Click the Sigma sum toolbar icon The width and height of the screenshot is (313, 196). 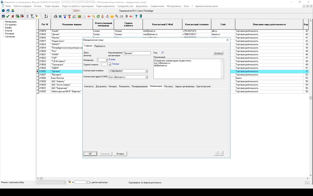pyautogui.click(x=27, y=16)
